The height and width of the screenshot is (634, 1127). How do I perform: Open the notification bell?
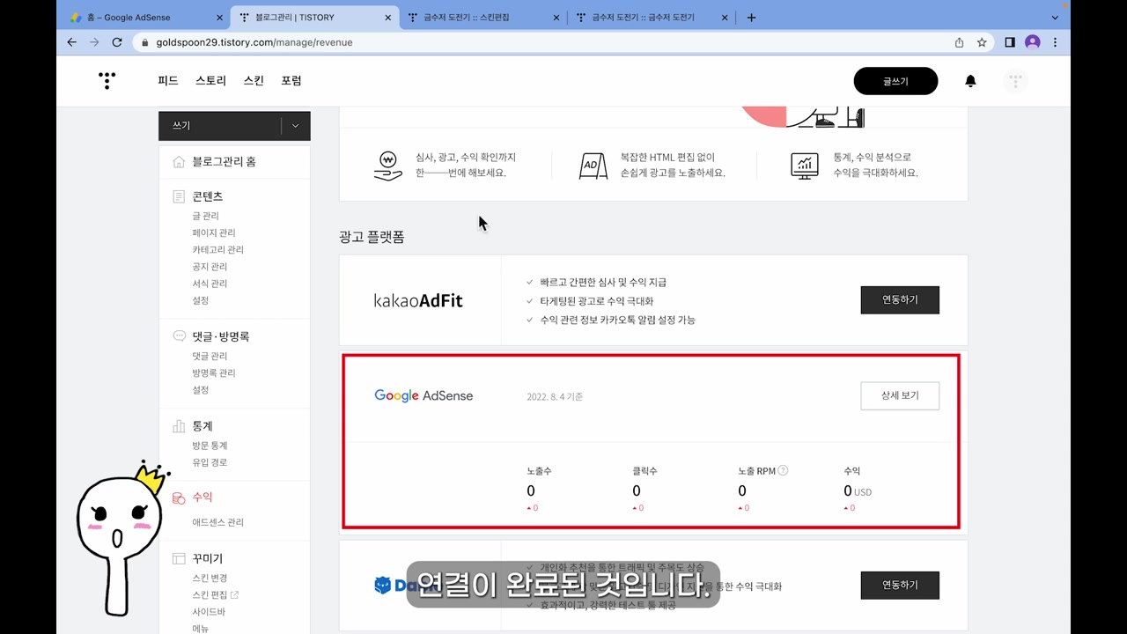click(970, 81)
